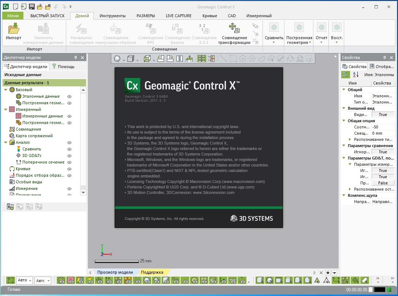Image resolution: width=398 pixels, height=296 pixels.
Task: Click the Save floppy disk icon in title bar
Action: (x=32, y=7)
